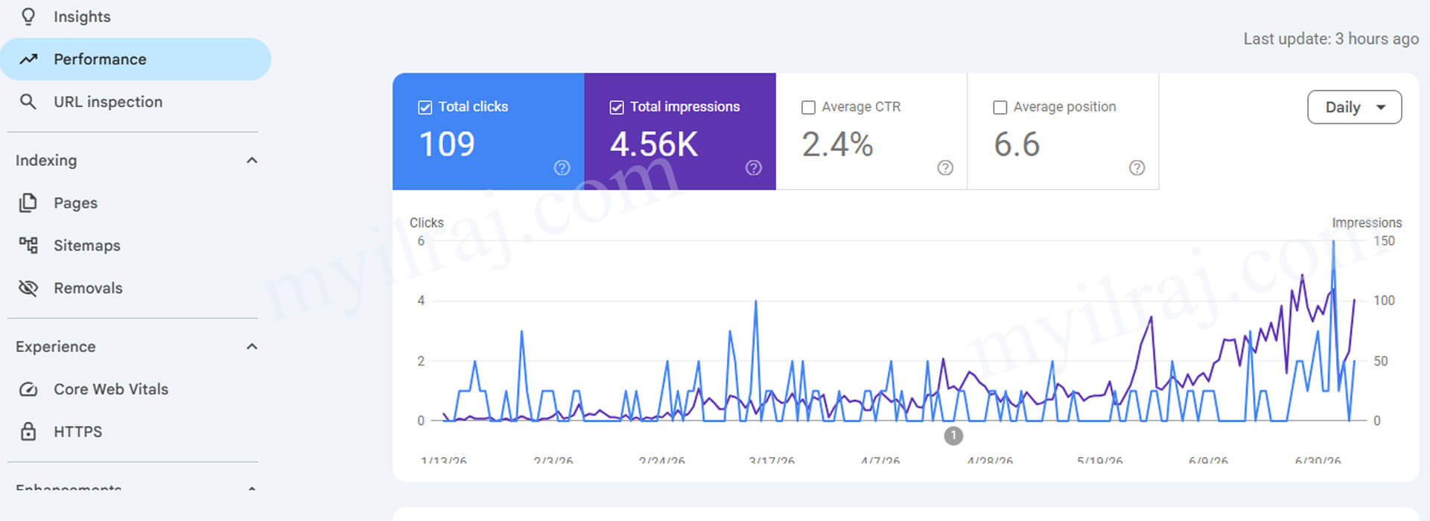Click the Indexing section heading

pyautogui.click(x=46, y=160)
